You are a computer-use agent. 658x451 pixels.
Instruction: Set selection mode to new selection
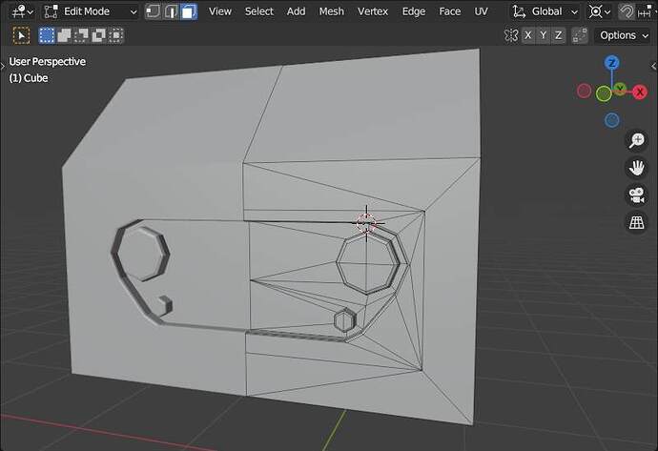pos(47,35)
